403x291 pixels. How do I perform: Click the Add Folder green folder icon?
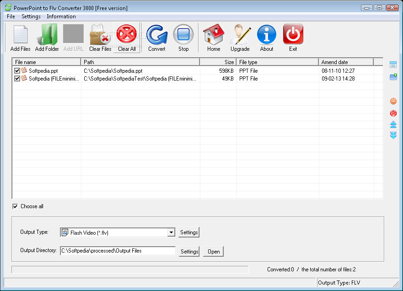point(47,34)
